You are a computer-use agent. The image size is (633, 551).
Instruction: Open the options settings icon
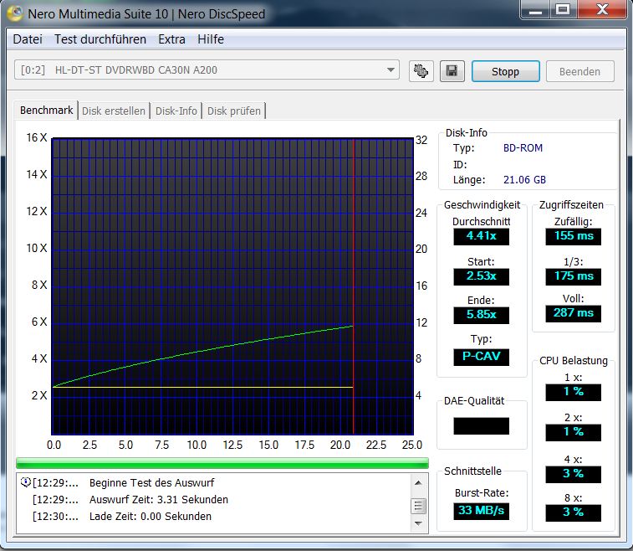421,71
